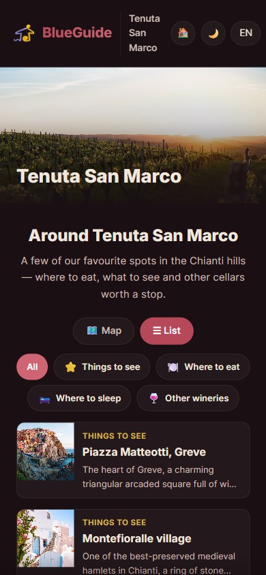This screenshot has width=266, height=575.
Task: Click the BlueGuide logo icon
Action: (24, 33)
